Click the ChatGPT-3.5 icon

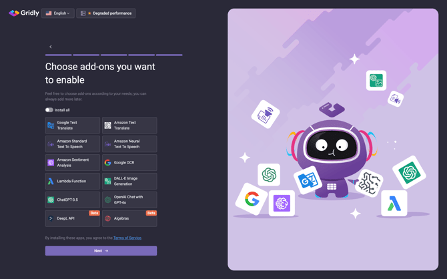coord(51,200)
